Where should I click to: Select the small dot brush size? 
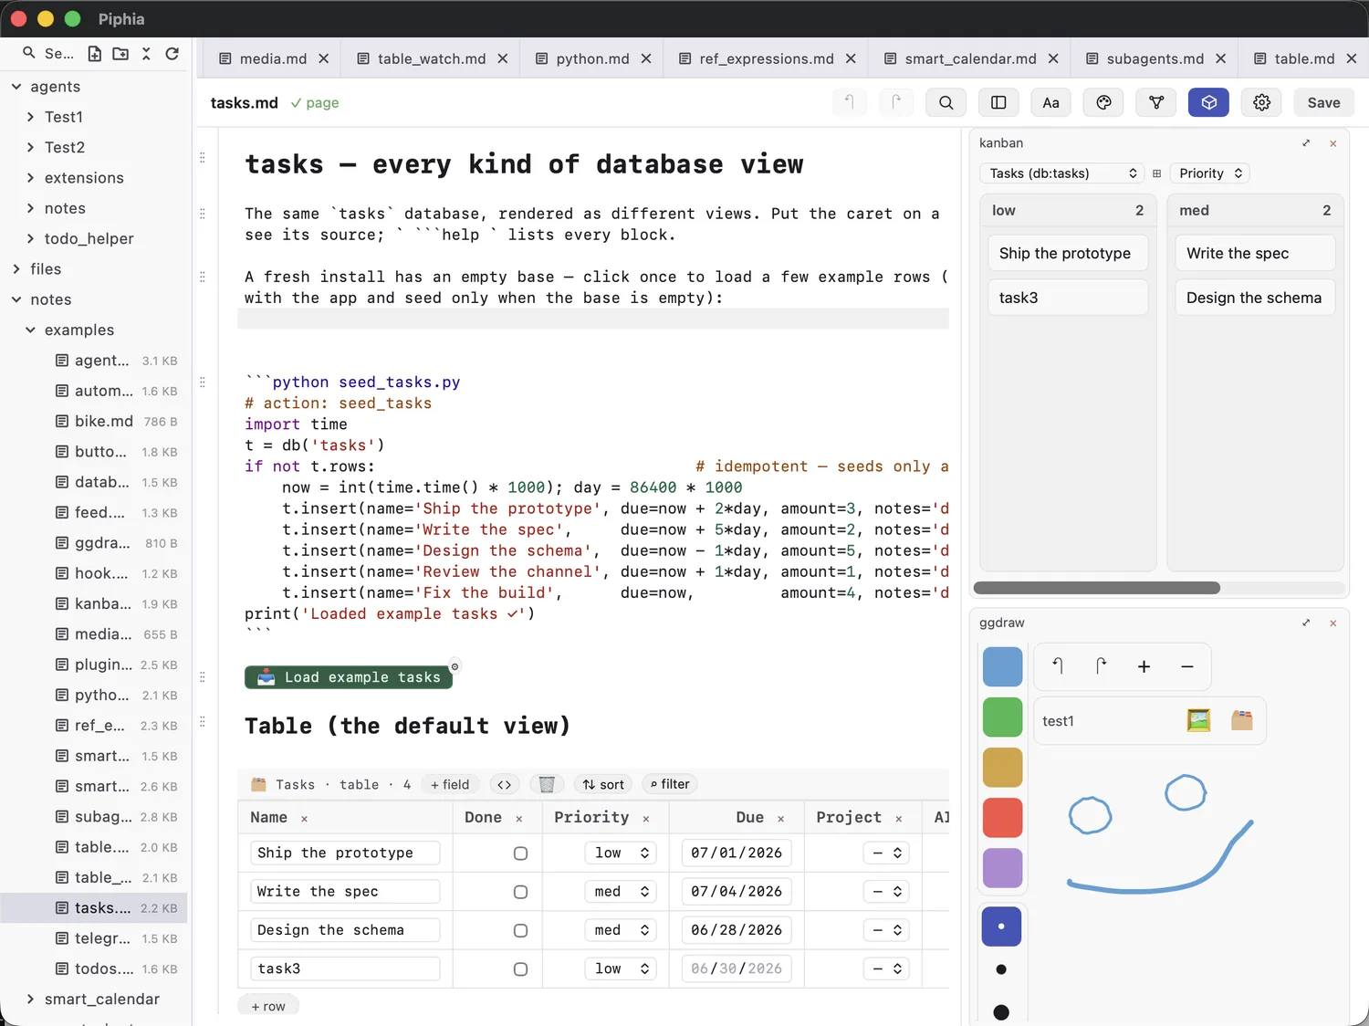(x=1001, y=927)
